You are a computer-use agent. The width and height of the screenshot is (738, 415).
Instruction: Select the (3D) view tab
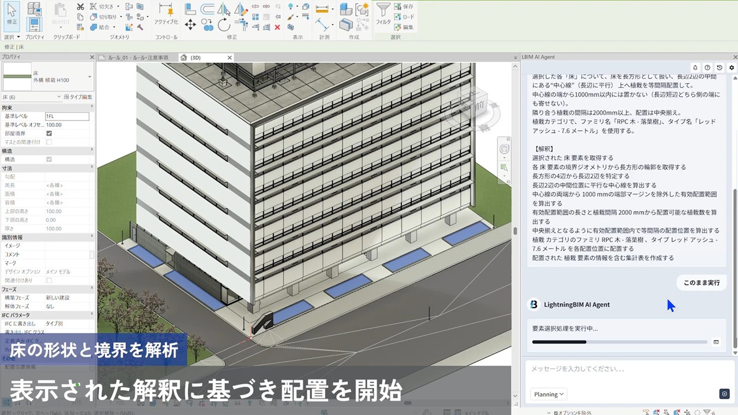coord(195,58)
